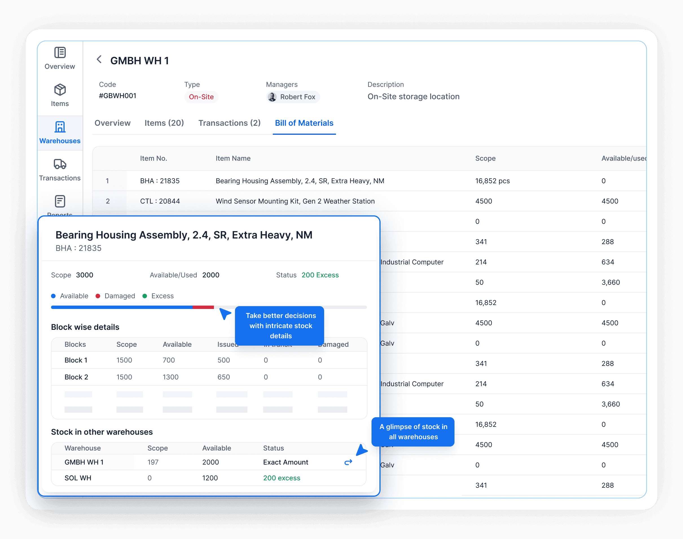Switch to the Overview tab
The height and width of the screenshot is (539, 683).
click(x=112, y=123)
